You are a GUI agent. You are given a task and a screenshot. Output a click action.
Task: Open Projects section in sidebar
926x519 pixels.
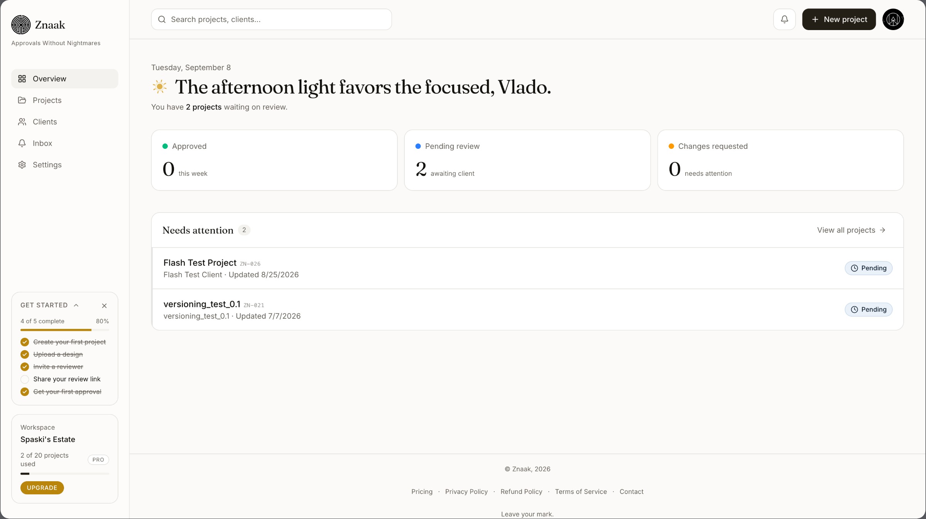pos(65,100)
